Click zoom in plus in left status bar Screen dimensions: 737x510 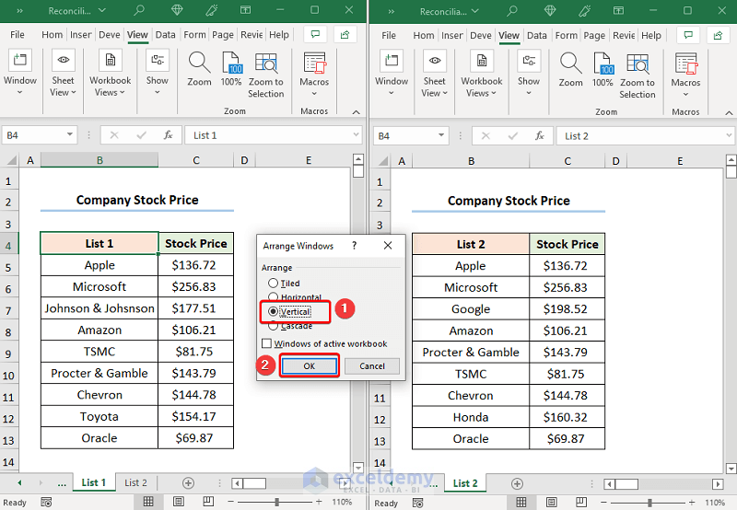point(319,502)
